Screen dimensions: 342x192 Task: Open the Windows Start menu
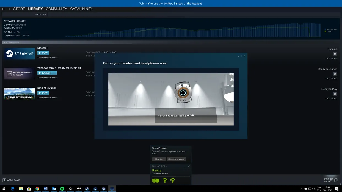click(4, 189)
